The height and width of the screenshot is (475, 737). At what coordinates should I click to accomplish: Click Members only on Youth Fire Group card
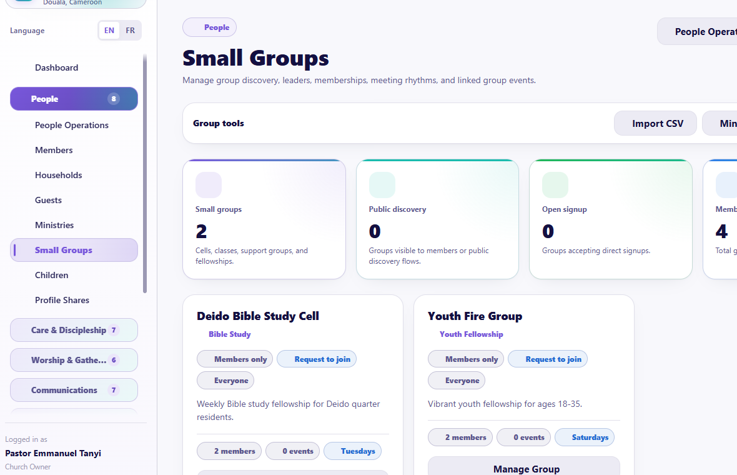pyautogui.click(x=466, y=359)
